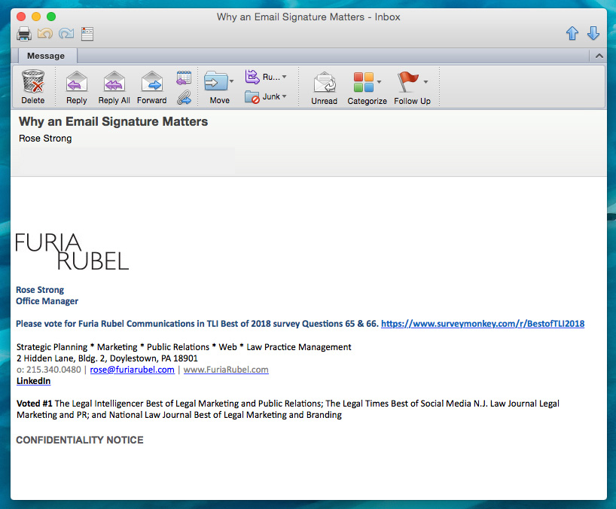The width and height of the screenshot is (616, 509).
Task: Click the Redo arrow icon
Action: coord(66,33)
